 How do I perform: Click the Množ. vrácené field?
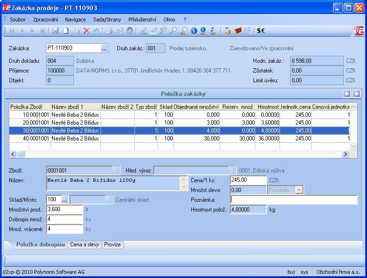65,229
